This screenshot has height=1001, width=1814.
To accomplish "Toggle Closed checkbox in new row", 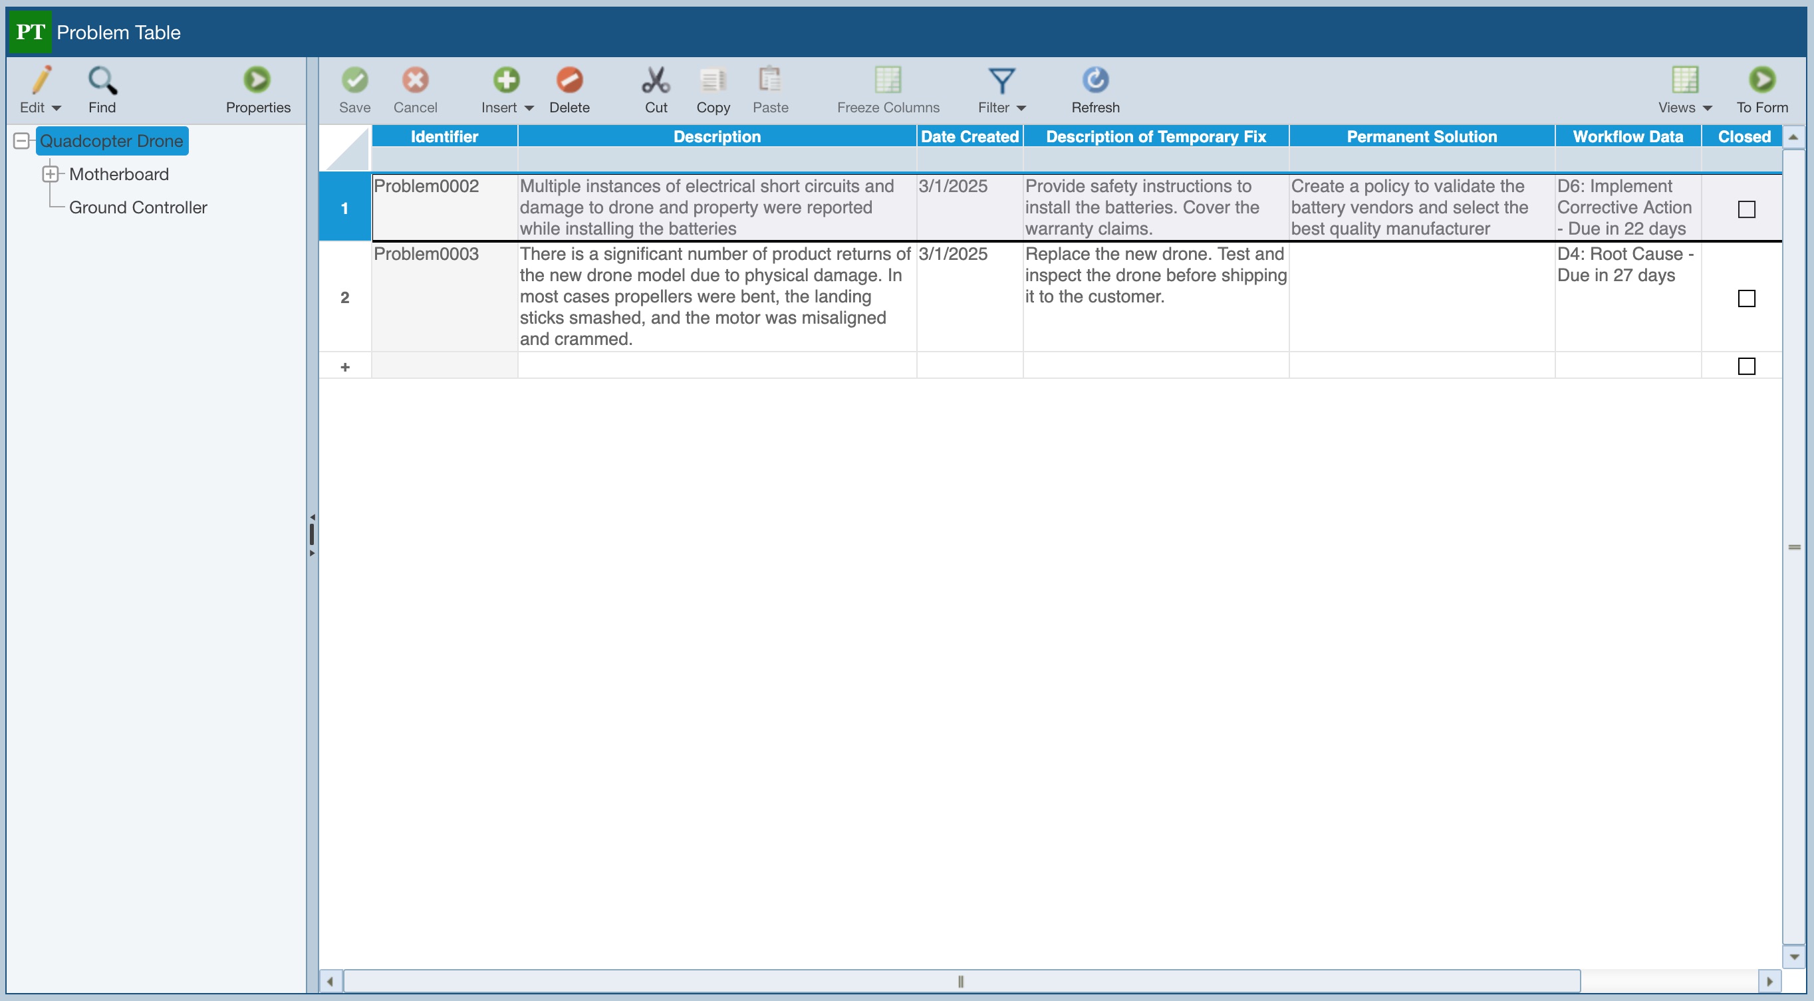I will coord(1746,366).
